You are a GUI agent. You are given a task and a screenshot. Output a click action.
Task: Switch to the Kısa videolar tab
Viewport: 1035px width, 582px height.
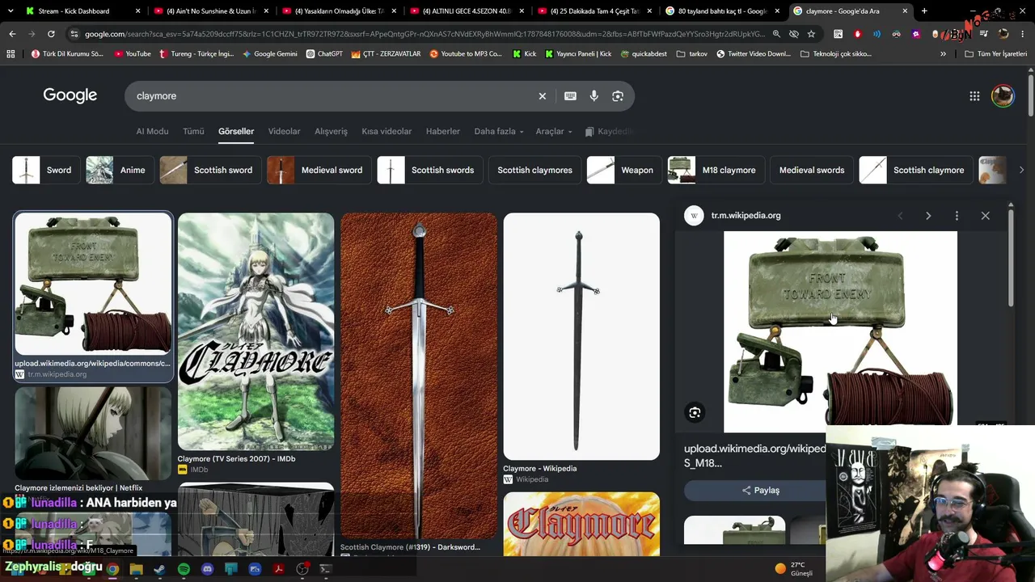(x=387, y=132)
